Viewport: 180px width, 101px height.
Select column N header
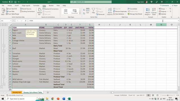pyautogui.click(x=161, y=25)
